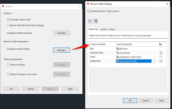The image size is (172, 109).
Task: Select the Mappings tab
Action: 93,29
